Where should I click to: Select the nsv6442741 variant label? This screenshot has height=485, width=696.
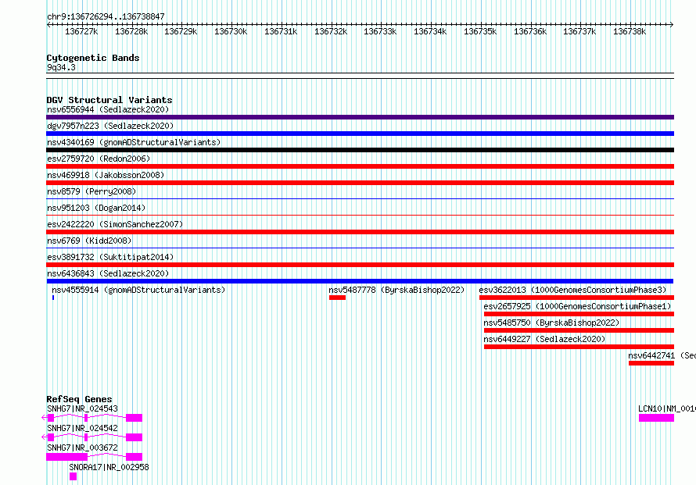[x=662, y=355]
